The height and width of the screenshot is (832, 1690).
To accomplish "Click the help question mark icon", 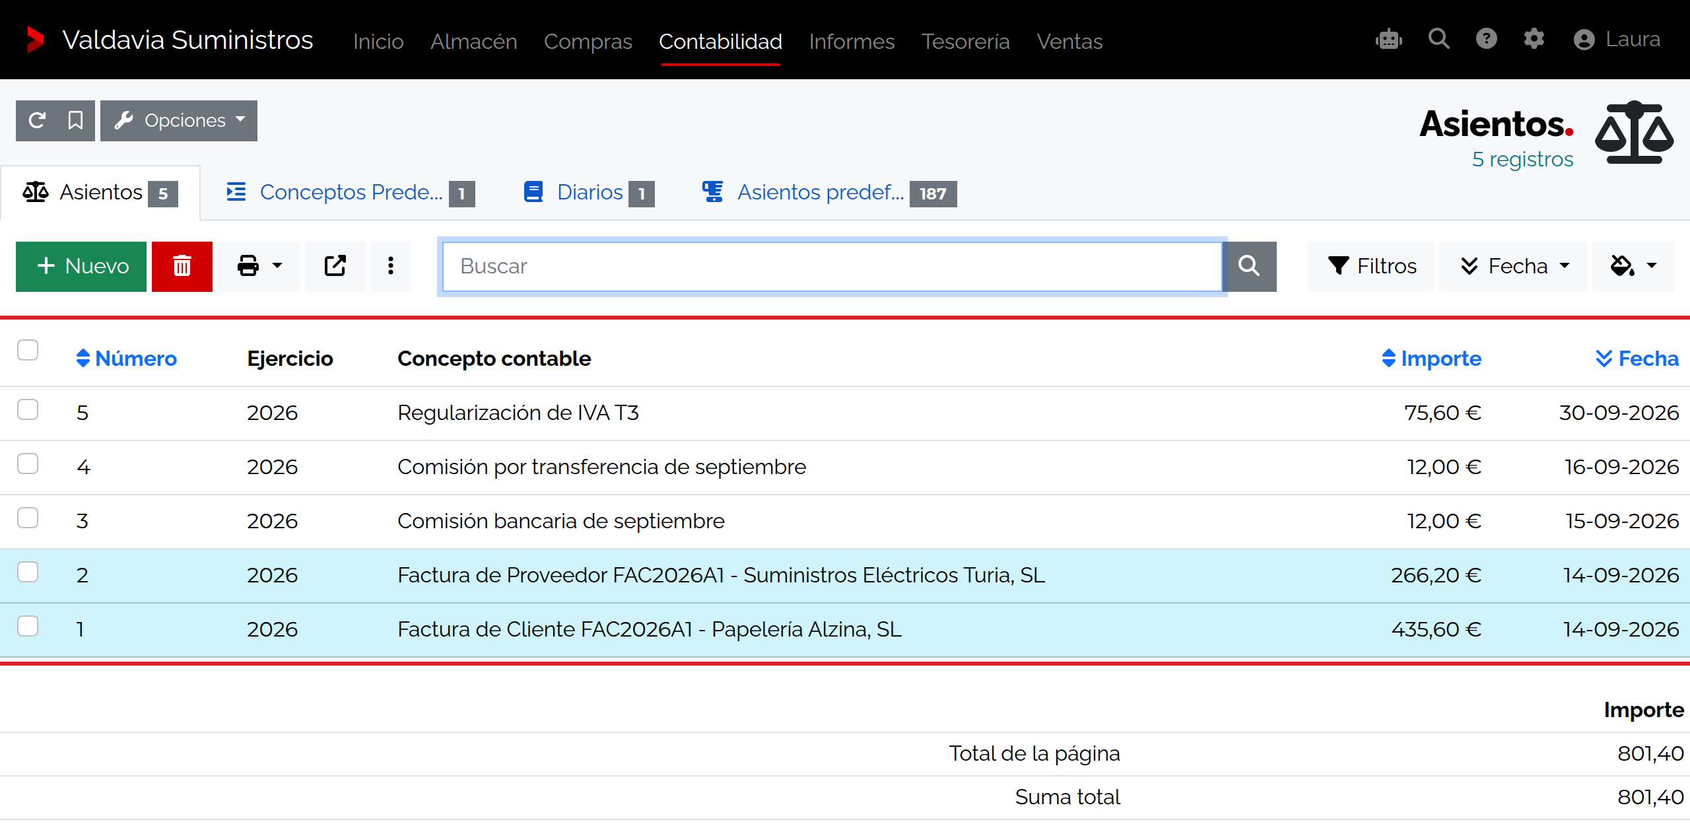I will coord(1487,40).
